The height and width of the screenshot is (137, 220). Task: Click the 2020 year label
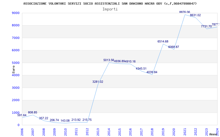(x=174, y=132)
